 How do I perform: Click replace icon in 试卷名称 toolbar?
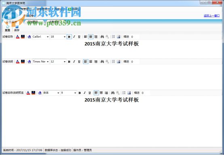click(107, 37)
